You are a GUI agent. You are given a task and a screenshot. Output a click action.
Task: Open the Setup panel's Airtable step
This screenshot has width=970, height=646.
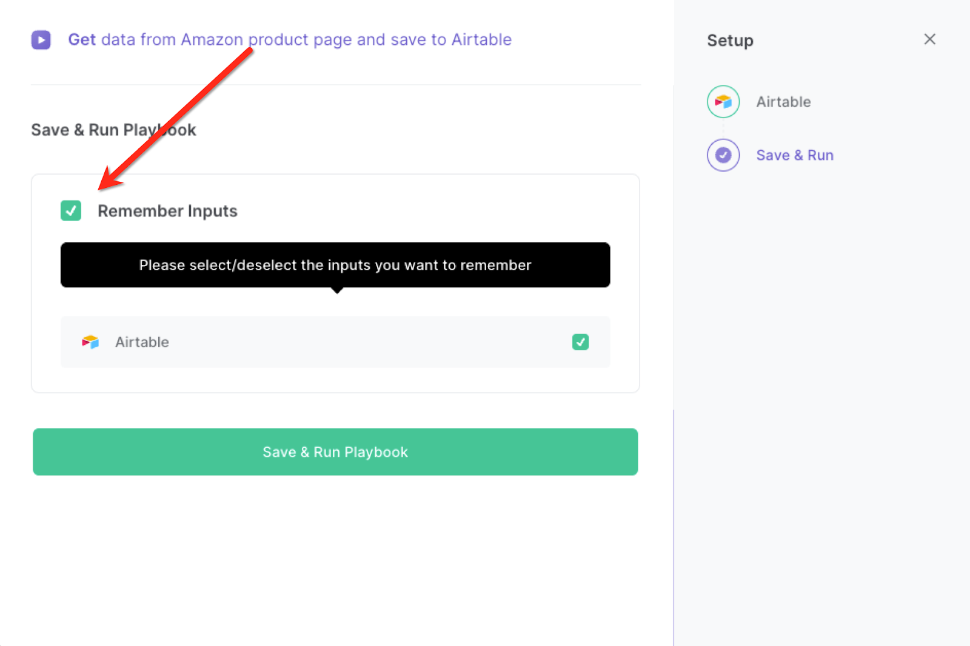click(x=783, y=101)
